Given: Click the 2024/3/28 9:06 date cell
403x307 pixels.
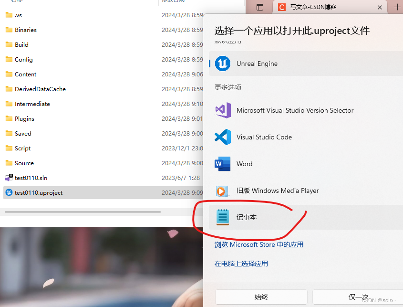Looking at the screenshot, I should 182,74.
